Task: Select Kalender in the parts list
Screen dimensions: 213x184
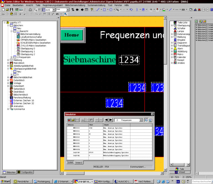Action: tap(181, 57)
